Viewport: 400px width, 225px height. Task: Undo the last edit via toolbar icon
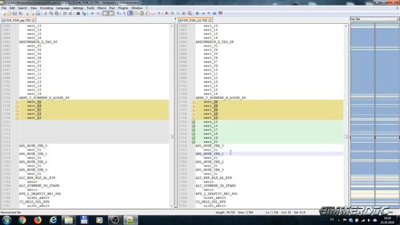pyautogui.click(x=64, y=13)
